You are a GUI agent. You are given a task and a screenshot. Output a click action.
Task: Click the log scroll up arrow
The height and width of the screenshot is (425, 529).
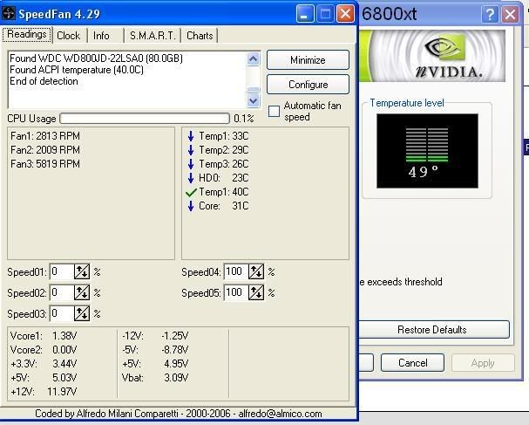pyautogui.click(x=254, y=59)
